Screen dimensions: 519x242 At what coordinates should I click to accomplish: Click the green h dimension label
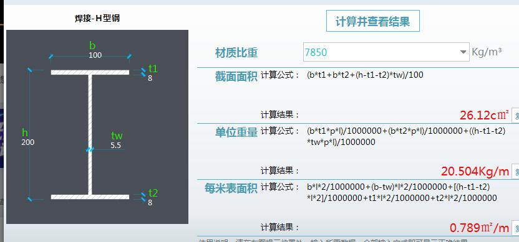(x=25, y=133)
